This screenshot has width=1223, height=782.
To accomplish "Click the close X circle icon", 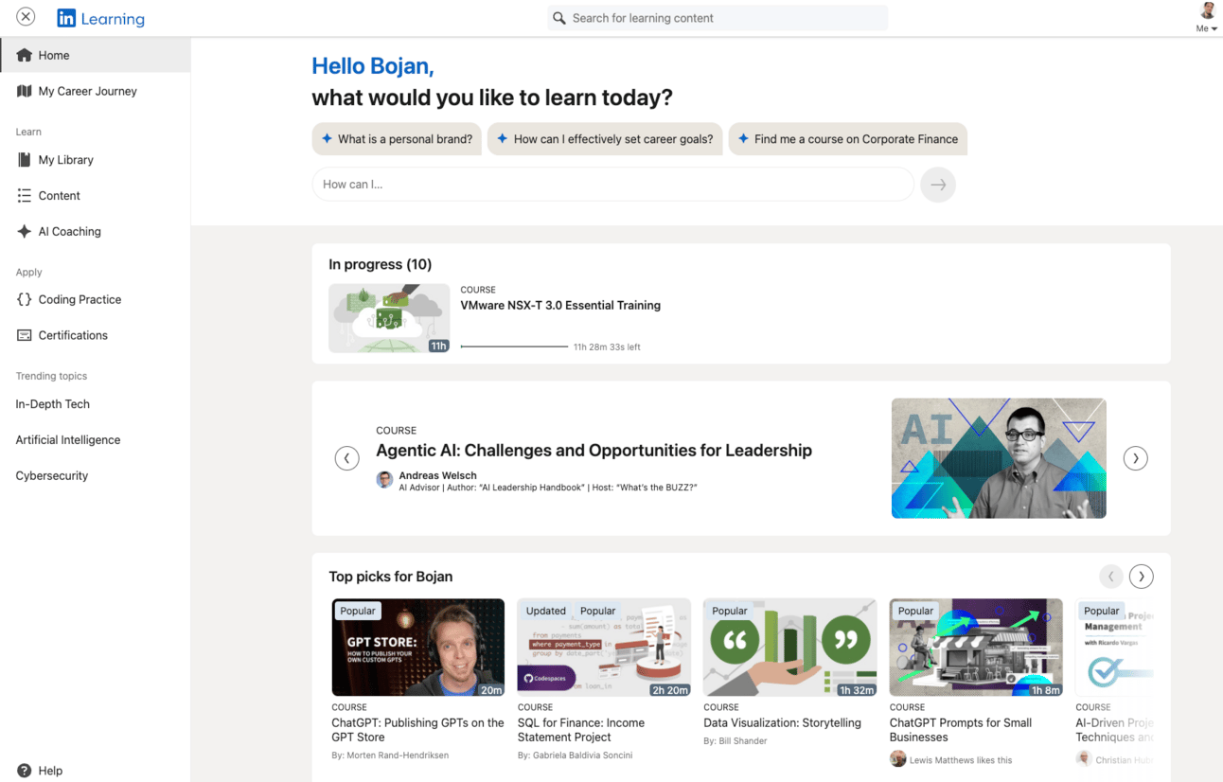I will (27, 17).
